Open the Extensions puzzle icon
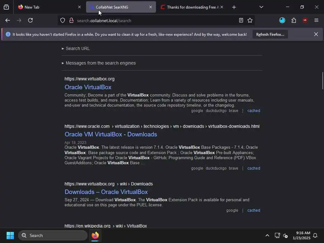The image size is (324, 243). click(x=294, y=20)
